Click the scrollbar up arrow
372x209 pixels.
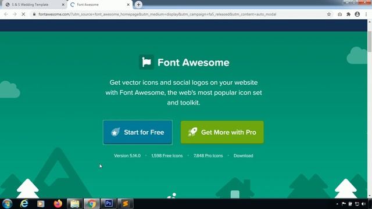click(x=370, y=21)
